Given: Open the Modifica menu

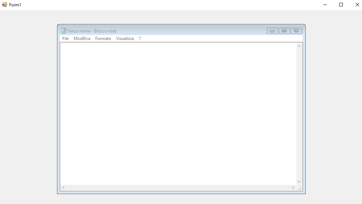Looking at the screenshot, I should 82,39.
